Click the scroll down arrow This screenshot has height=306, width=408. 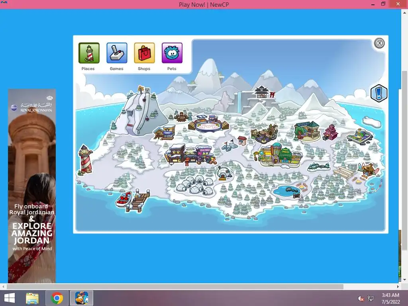coord(405,280)
